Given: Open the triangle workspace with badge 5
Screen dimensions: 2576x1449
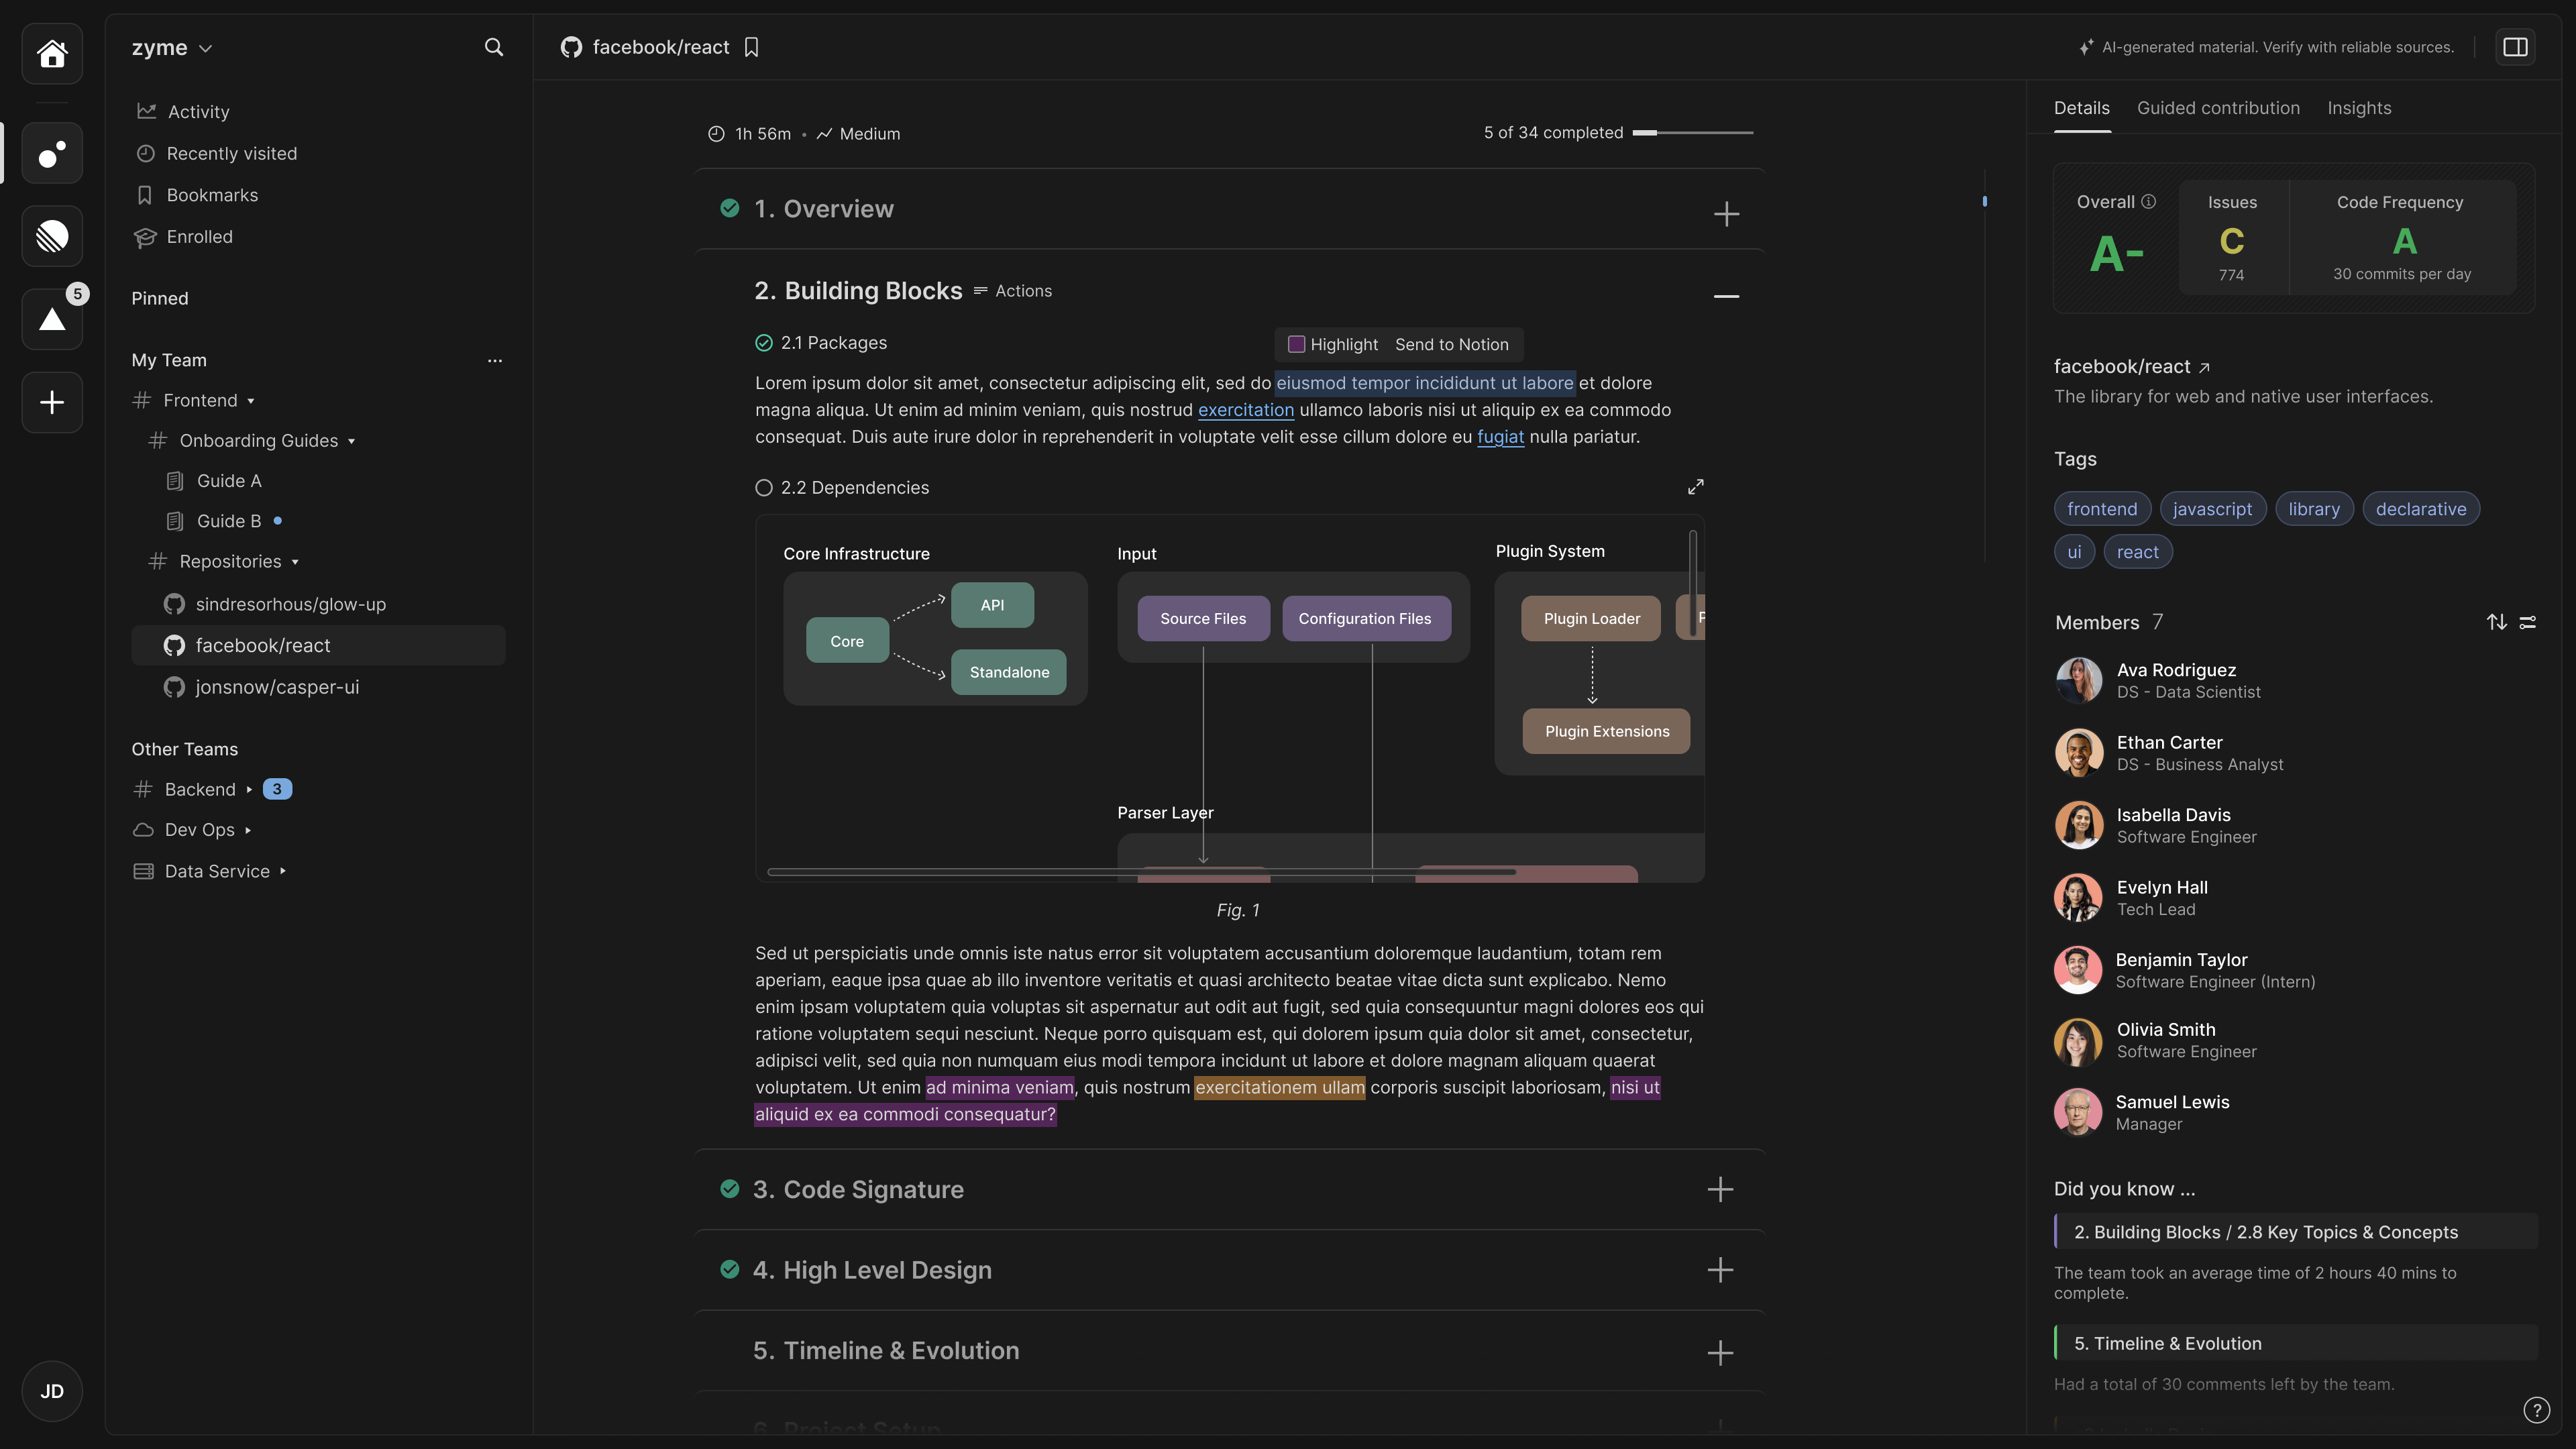Looking at the screenshot, I should [x=52, y=319].
